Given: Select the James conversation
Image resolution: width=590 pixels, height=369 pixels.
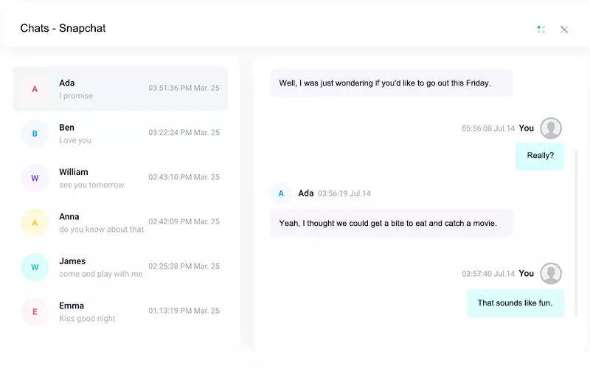Looking at the screenshot, I should tap(120, 267).
